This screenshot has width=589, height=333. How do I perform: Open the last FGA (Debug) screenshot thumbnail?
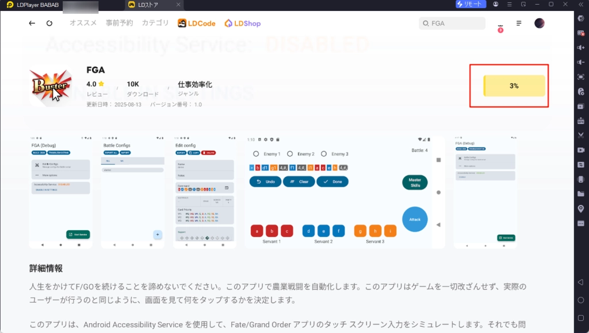485,192
